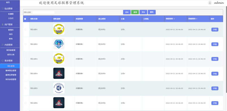This screenshot has width=227, height=111.
Task: Click the 球队名称 search input field
Action: pyautogui.click(x=44, y=12)
